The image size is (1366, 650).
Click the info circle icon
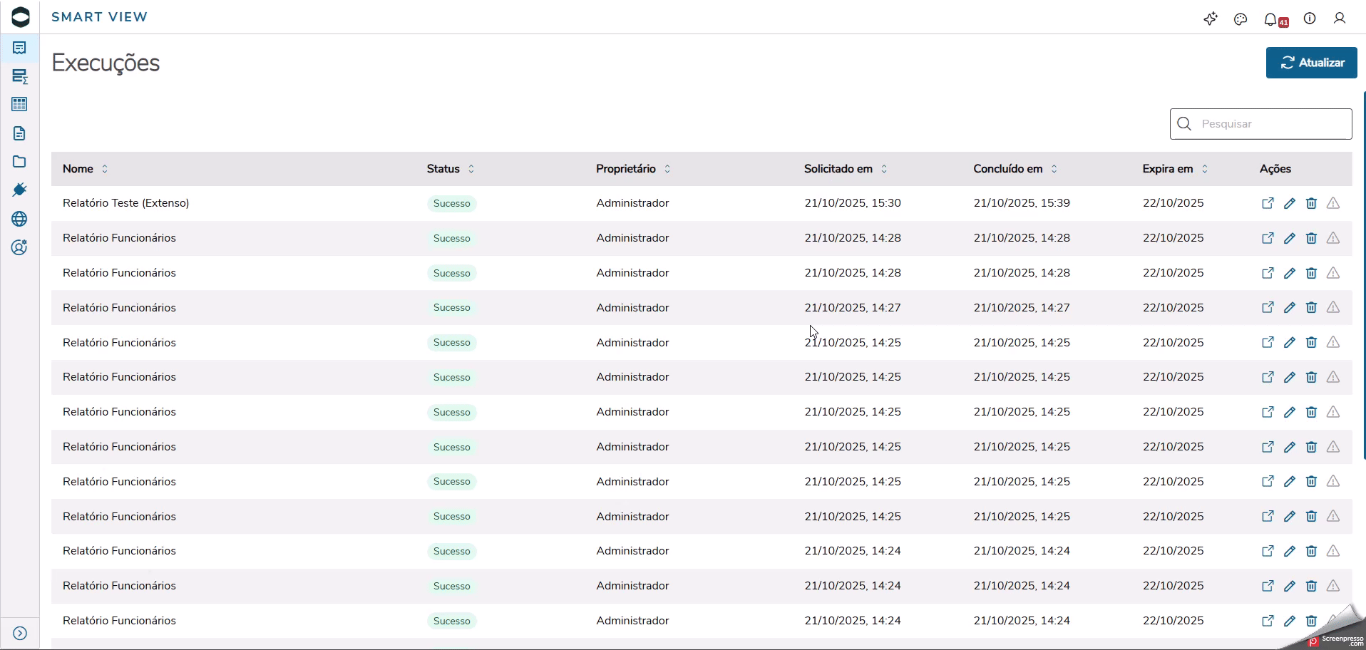[1310, 19]
